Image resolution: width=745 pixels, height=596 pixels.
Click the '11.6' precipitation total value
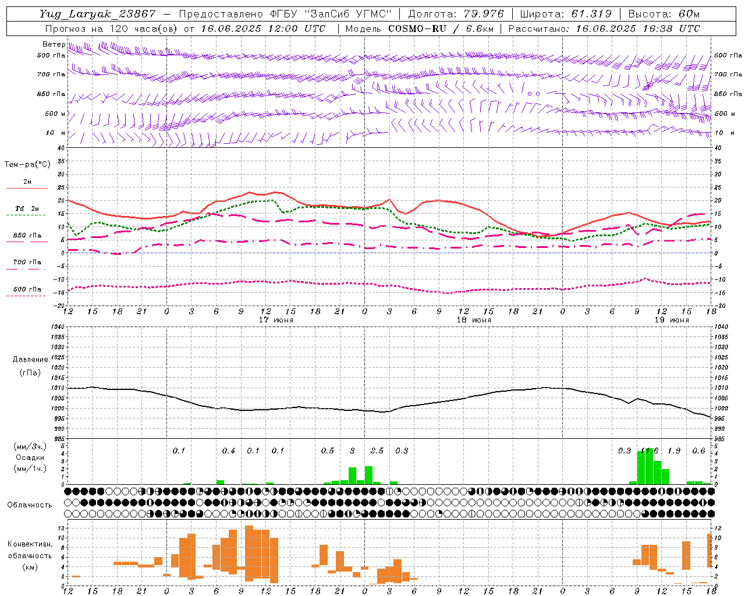(650, 451)
